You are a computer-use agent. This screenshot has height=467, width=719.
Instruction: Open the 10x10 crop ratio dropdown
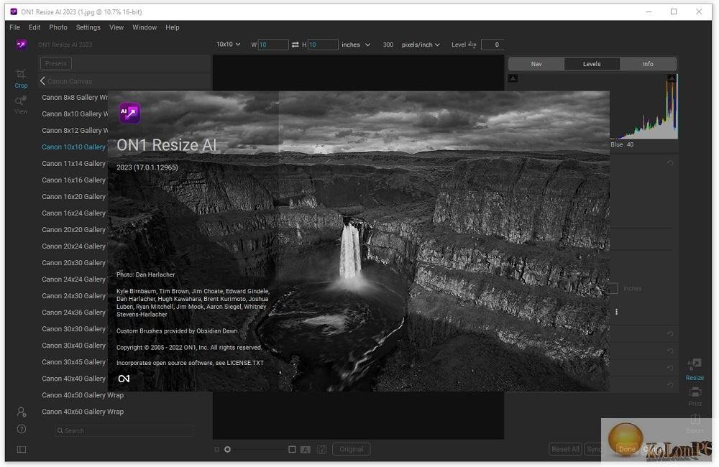[228, 45]
